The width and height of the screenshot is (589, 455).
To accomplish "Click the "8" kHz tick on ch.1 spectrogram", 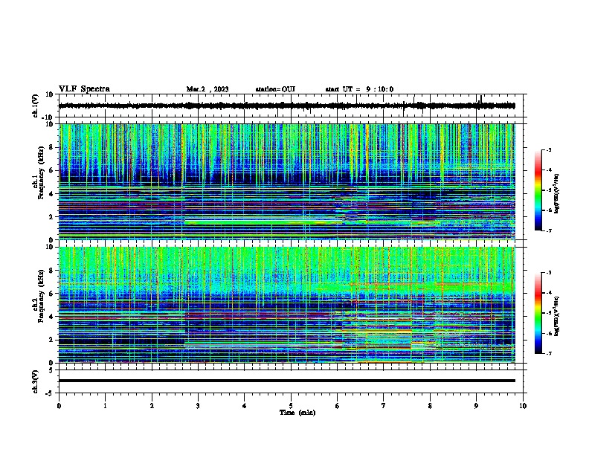I will pos(53,147).
